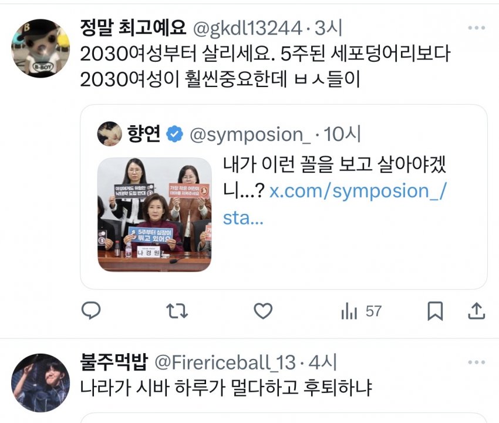Open reply on the 정말 최고예요 tweet
The height and width of the screenshot is (423, 499).
pyautogui.click(x=91, y=310)
